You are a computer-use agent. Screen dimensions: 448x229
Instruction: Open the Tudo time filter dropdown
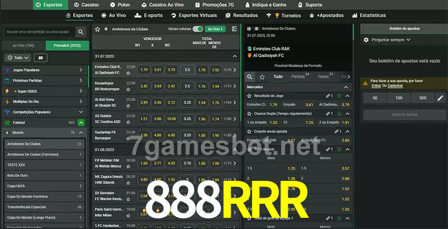click(x=18, y=58)
